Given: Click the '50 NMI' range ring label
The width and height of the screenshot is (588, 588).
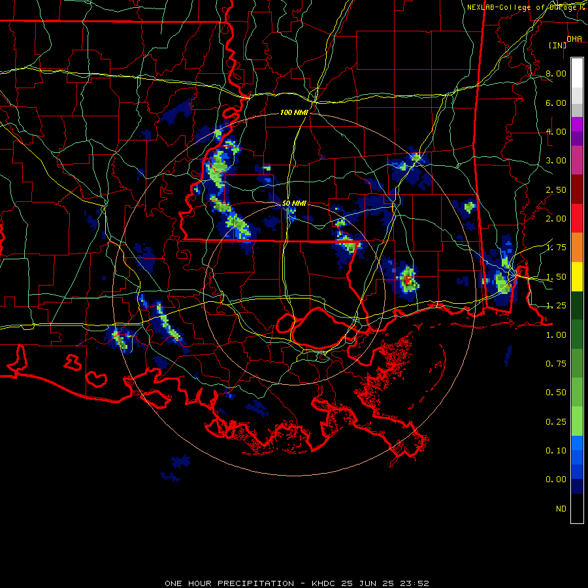Looking at the screenshot, I should (294, 203).
